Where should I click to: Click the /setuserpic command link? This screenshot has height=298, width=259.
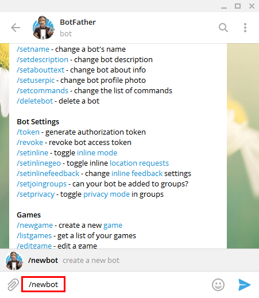(36, 81)
